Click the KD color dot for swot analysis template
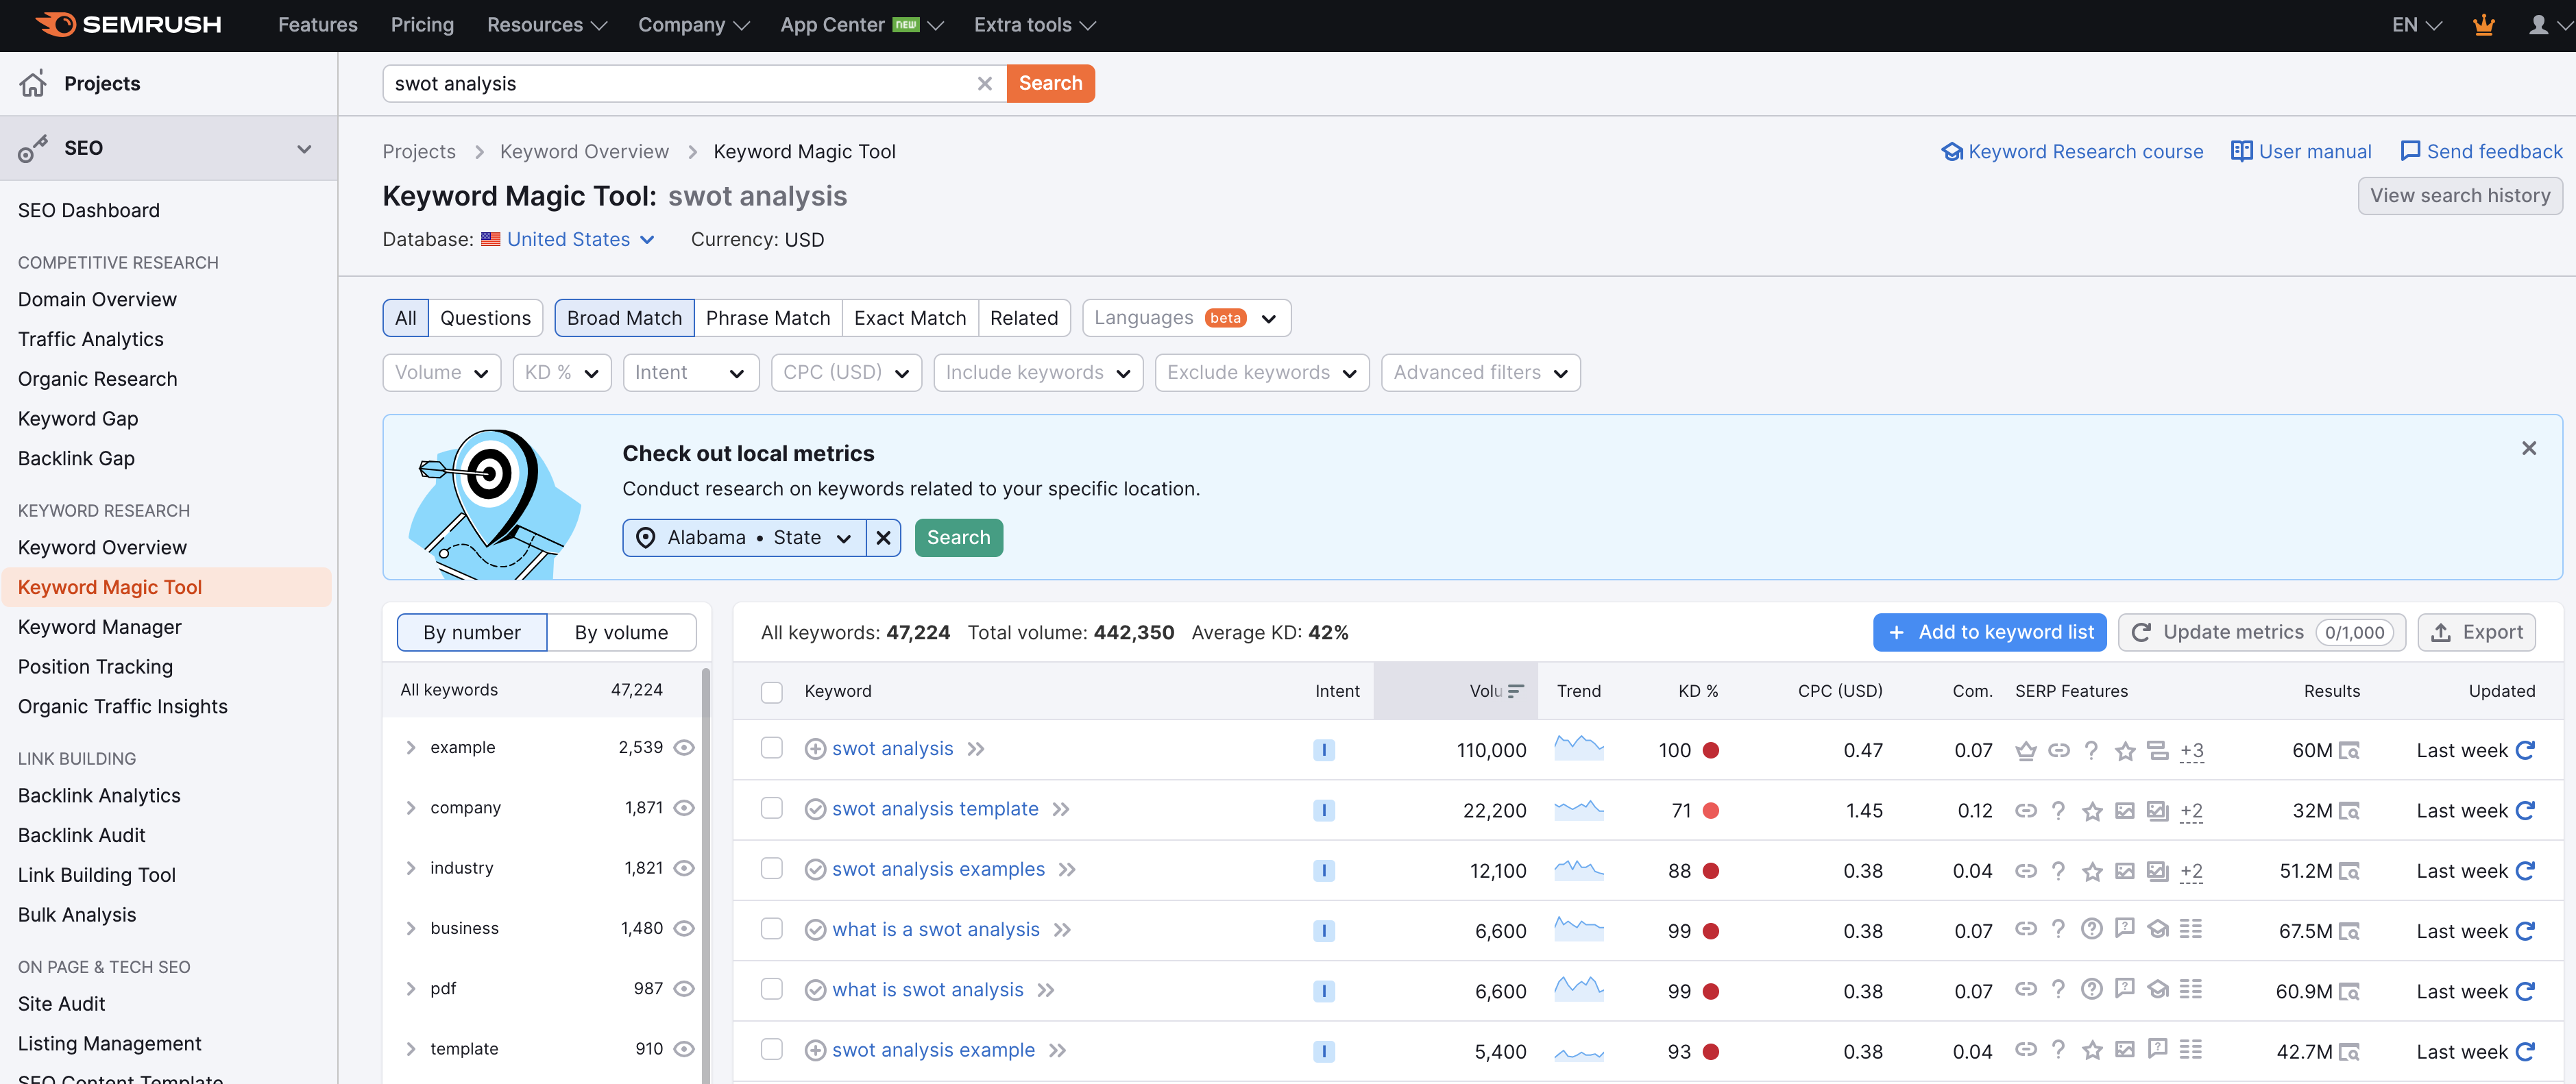 [1711, 811]
